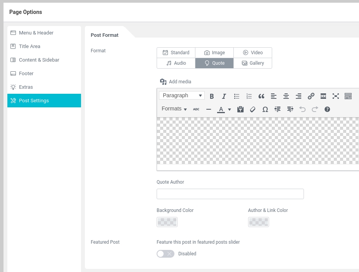359x272 pixels.
Task: Switch to Content & Sidebar settings
Action: (39, 60)
